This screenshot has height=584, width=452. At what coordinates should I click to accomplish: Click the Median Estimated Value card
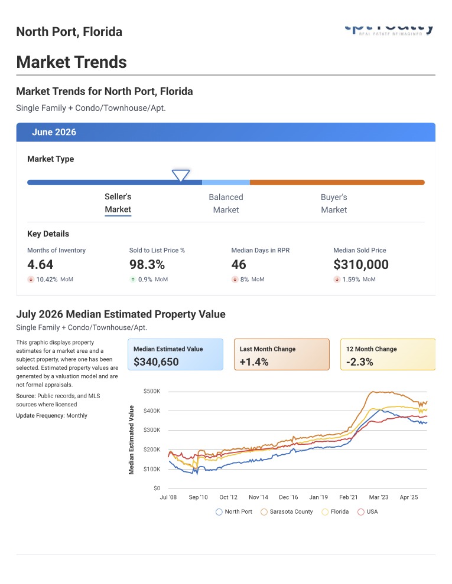pyautogui.click(x=175, y=355)
